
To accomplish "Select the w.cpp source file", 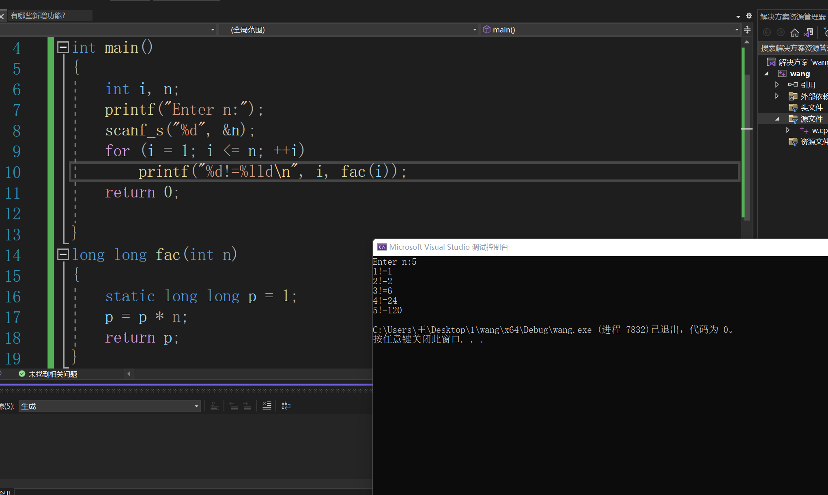I will coord(819,130).
